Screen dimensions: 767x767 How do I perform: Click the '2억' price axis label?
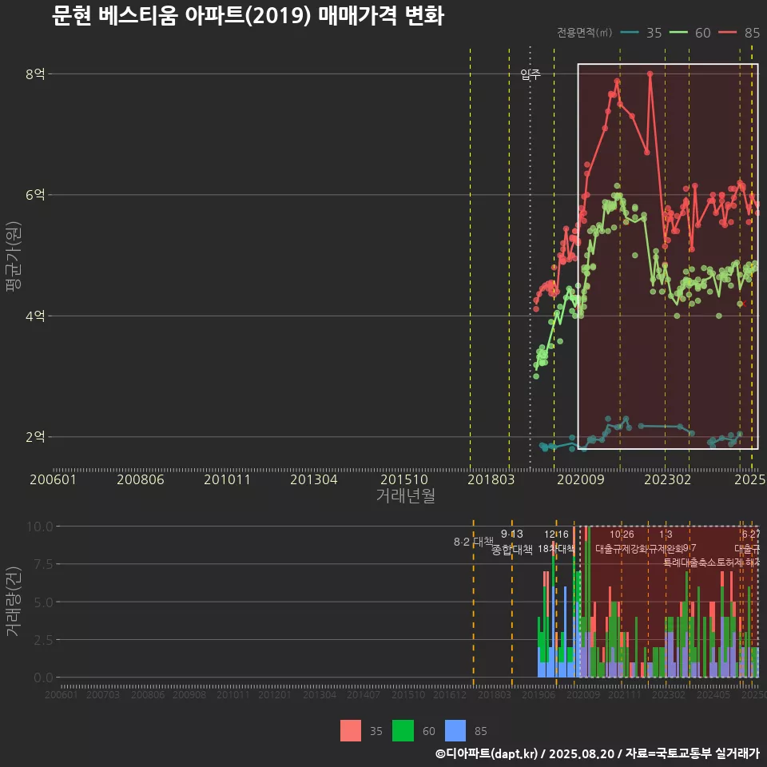coord(35,437)
